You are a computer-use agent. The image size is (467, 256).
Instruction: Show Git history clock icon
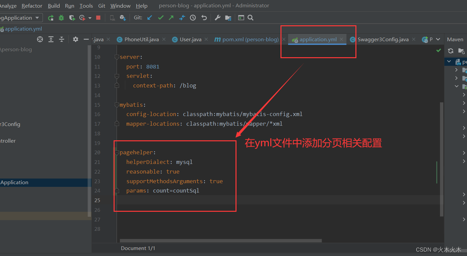pos(193,18)
